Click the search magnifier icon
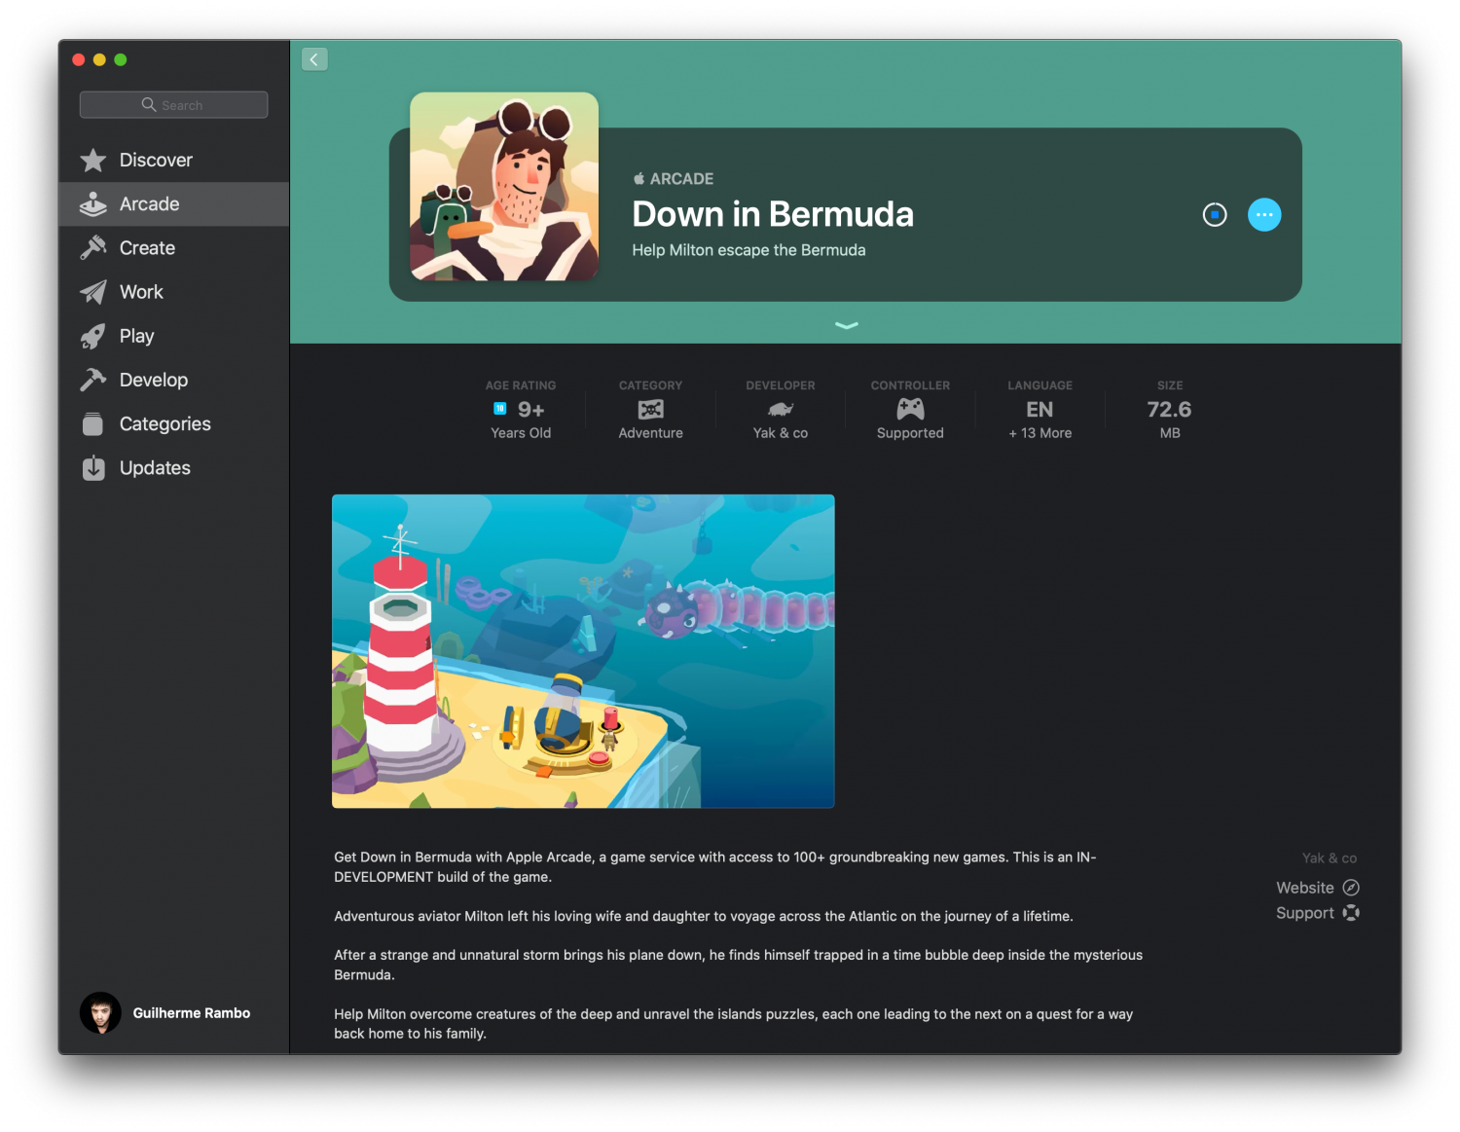The image size is (1460, 1132). (x=149, y=104)
